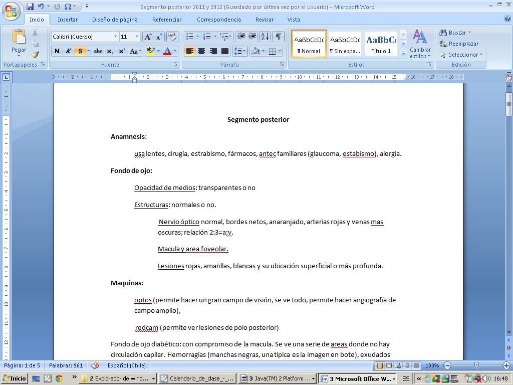Viewport: 513px width, 385px height.
Task: Click the Clear Formatting eraser icon
Action: (172, 37)
